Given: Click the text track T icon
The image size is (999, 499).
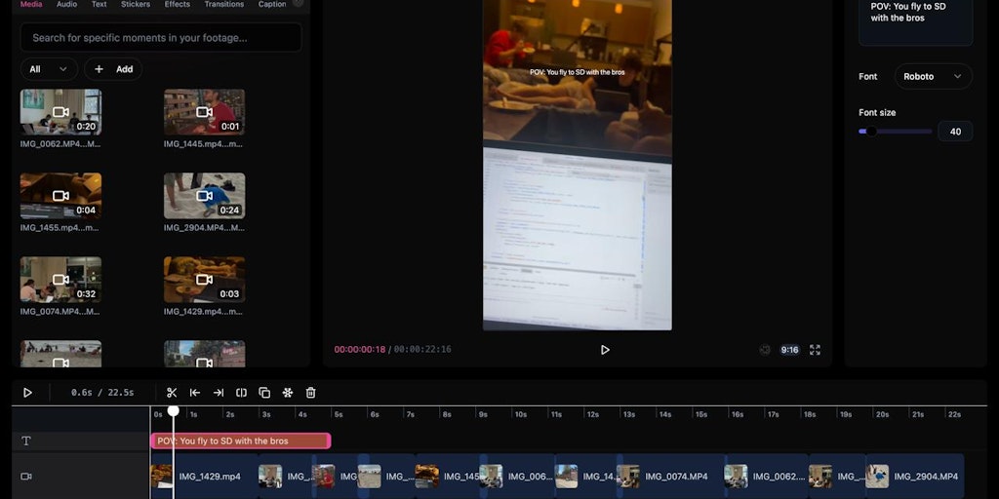Looking at the screenshot, I should click(x=26, y=441).
